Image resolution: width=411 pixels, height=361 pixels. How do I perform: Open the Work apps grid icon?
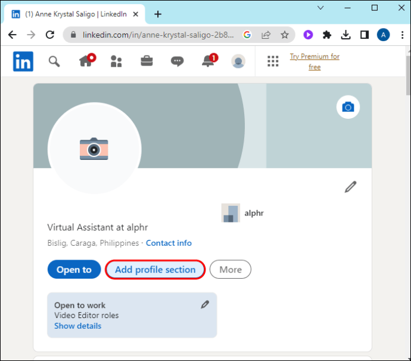[x=273, y=61]
